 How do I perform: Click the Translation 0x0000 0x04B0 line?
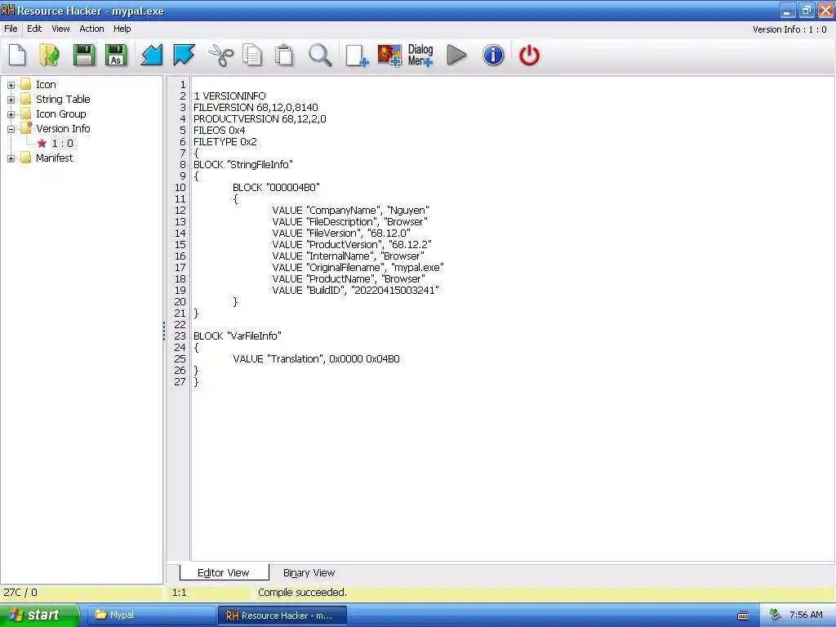click(x=316, y=359)
